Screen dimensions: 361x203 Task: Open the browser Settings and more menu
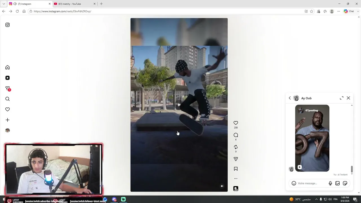point(339,11)
